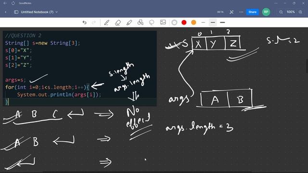
Task: Click the '//QUESTION 2' comment text
Action: coord(23,36)
